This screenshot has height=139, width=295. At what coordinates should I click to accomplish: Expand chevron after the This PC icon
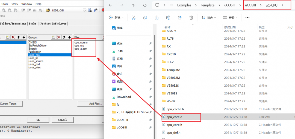tap(164, 5)
